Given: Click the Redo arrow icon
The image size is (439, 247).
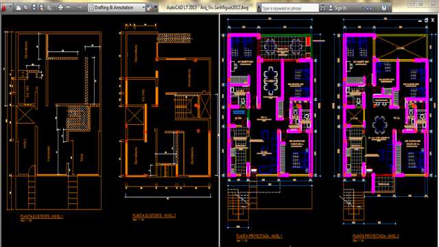Looking at the screenshot, I should [x=80, y=8].
